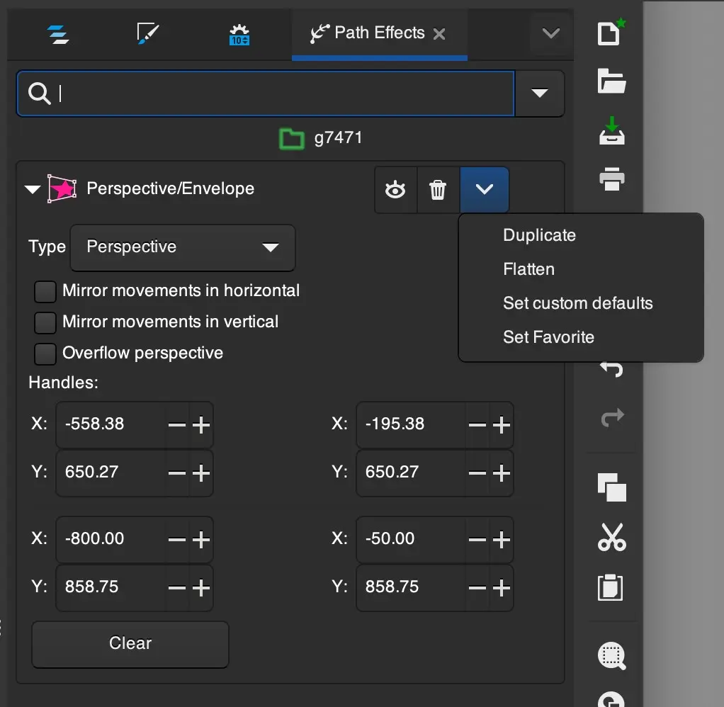Enable Mirror movements in horizontal
Image resolution: width=724 pixels, height=707 pixels.
pyautogui.click(x=45, y=291)
